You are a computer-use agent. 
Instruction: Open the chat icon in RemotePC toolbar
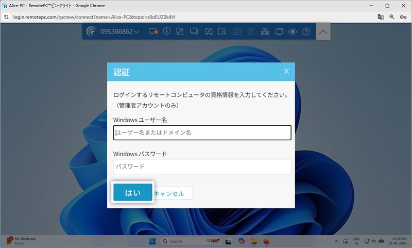point(194,31)
